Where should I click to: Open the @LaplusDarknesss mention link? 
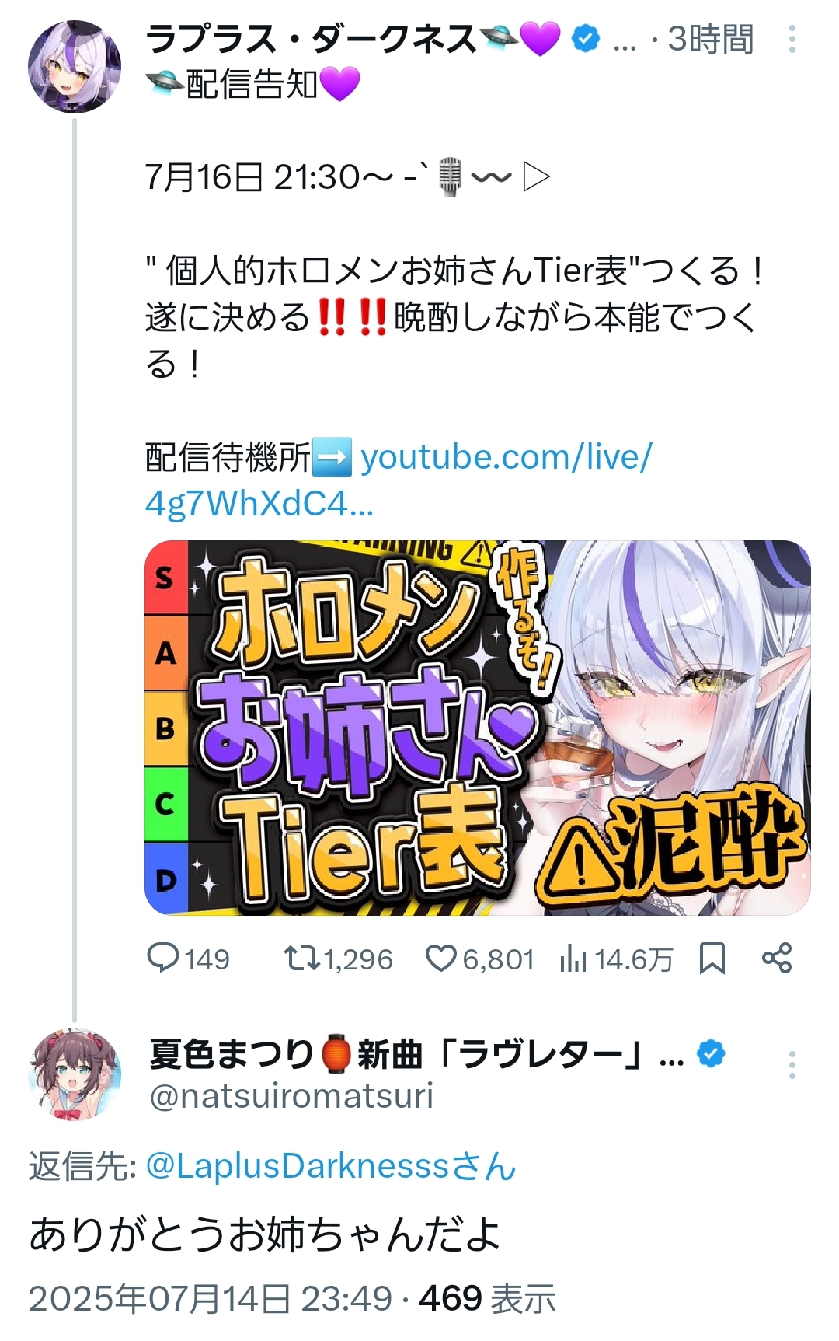point(331,1166)
